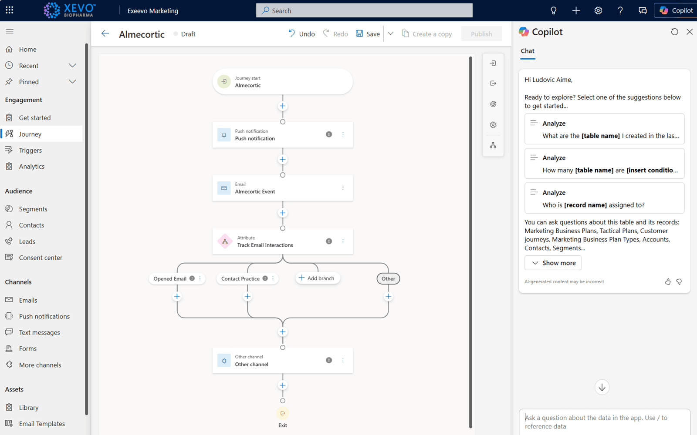Viewport: 697px width, 435px height.
Task: Select the Exit node icon
Action: 283,413
